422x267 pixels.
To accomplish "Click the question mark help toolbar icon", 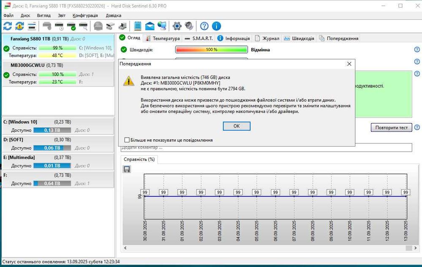I will [204, 26].
